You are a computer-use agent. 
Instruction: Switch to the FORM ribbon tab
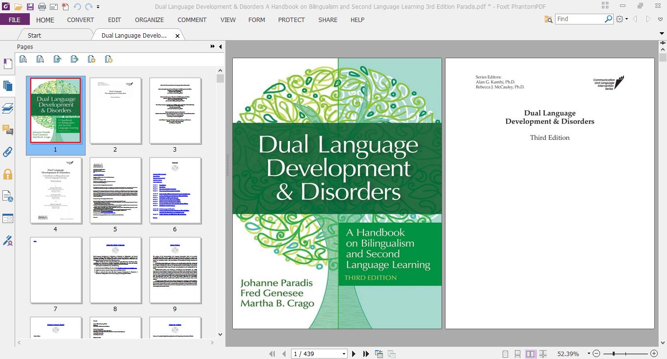[x=257, y=20]
